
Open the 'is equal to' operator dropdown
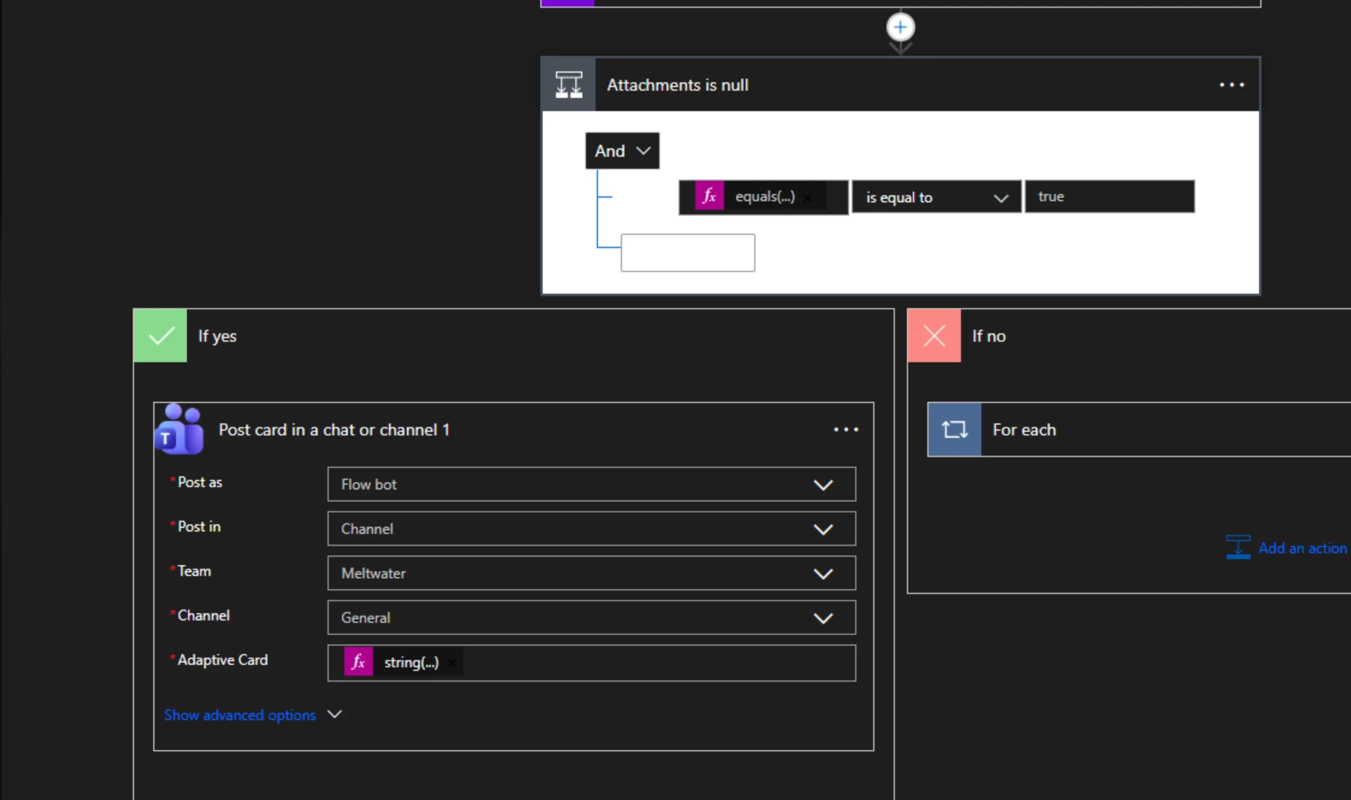coord(936,197)
